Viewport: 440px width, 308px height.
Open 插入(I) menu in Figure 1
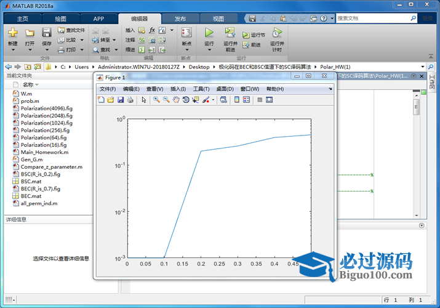click(178, 89)
